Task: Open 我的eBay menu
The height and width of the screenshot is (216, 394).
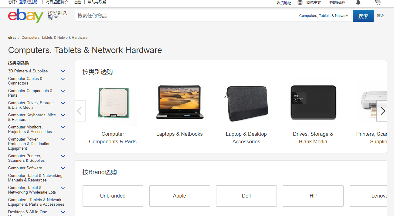Action: tap(337, 2)
